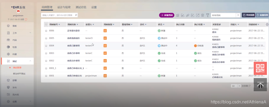Check the checkbox for case 0001
Screen dimensions: 269x107
(x=46, y=76)
